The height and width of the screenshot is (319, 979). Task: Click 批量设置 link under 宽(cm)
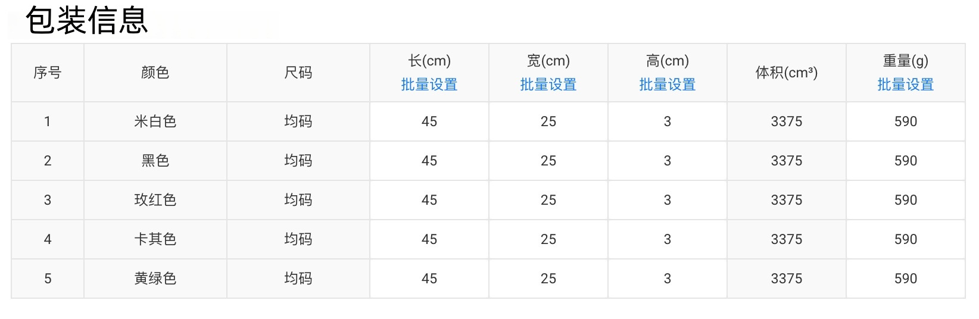[548, 85]
